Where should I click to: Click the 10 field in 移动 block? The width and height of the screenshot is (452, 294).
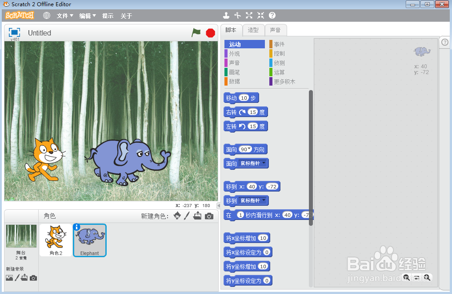point(244,98)
